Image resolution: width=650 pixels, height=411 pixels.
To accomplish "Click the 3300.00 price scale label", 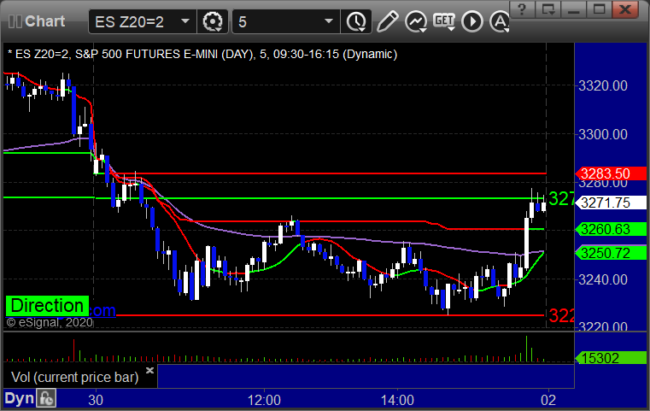I will click(603, 134).
